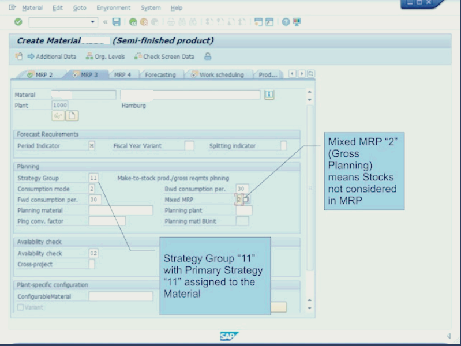Screen dimensions: 461x346
Task: Click the grayed Cancel icon
Action: click(155, 22)
